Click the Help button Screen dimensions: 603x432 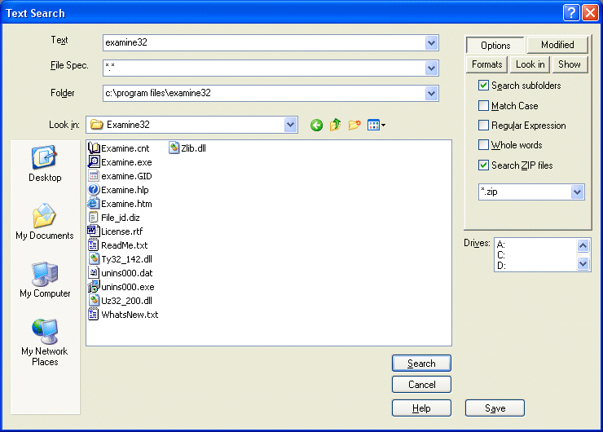421,408
